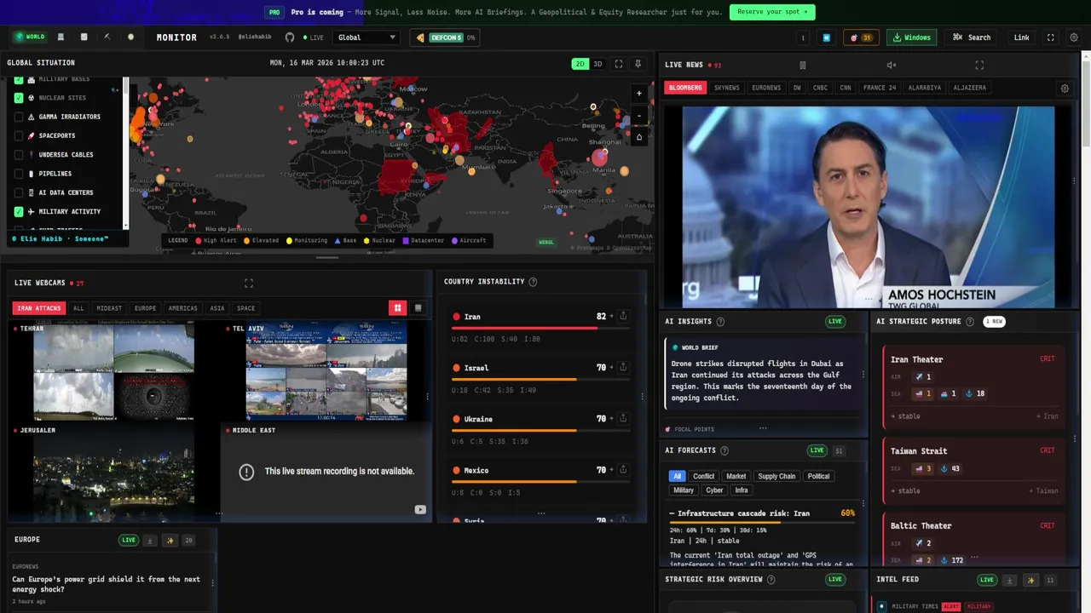This screenshot has height=613, width=1091.
Task: Reset map view with home icon
Action: point(639,137)
